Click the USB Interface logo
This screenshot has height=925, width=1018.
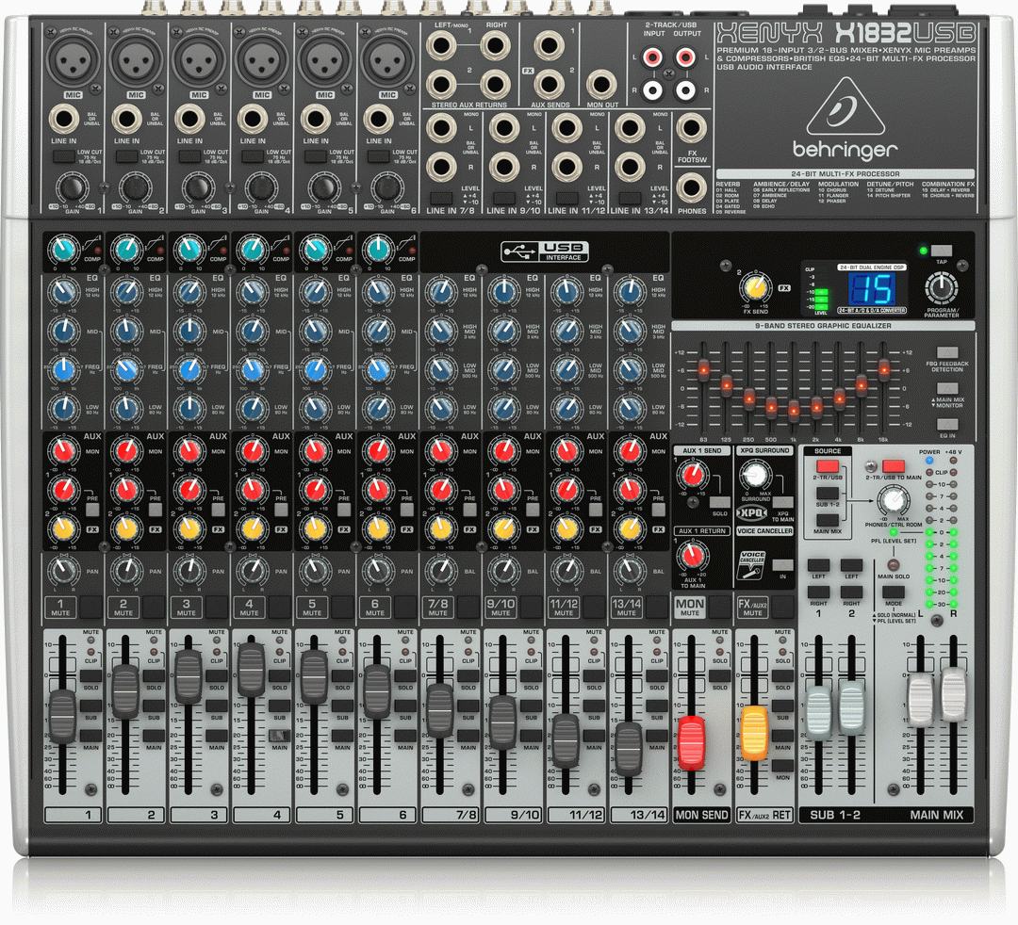point(545,252)
